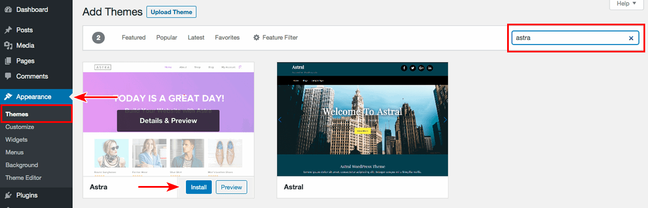Click the Posts pushpin icon
This screenshot has height=208, width=648.
pos(8,30)
